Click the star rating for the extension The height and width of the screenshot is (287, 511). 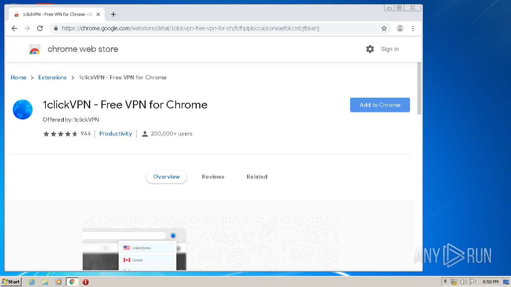pyautogui.click(x=60, y=134)
